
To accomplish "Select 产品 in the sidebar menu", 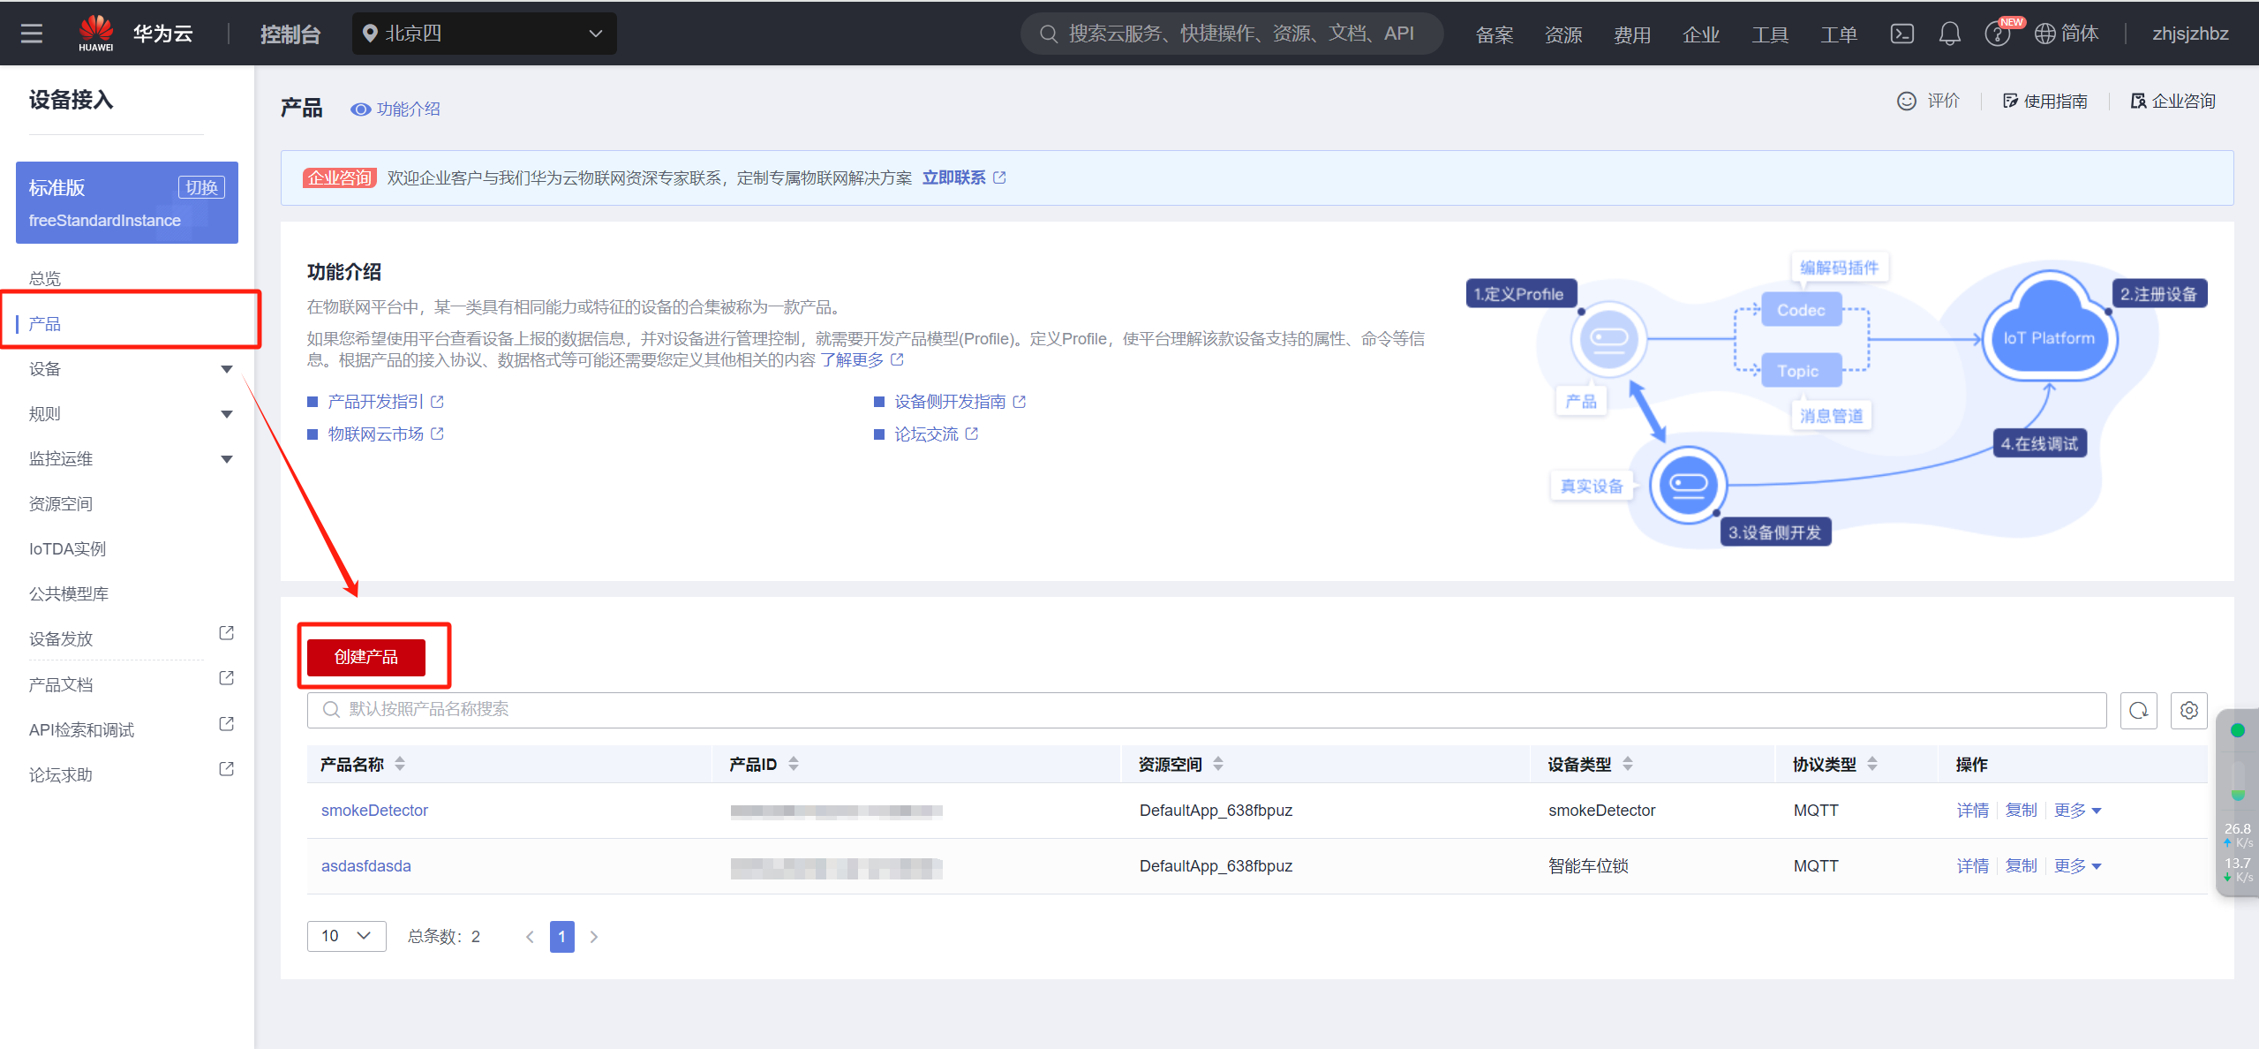I will 45,324.
